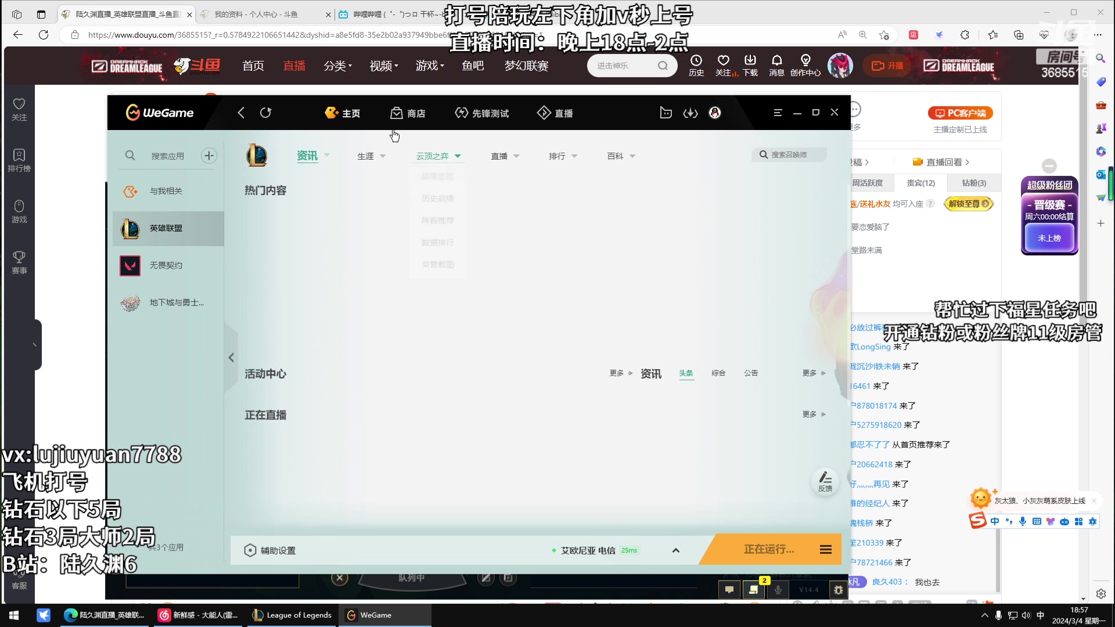1115x627 pixels.
Task: Open WeGame 先锋测试 tab
Action: (x=482, y=113)
